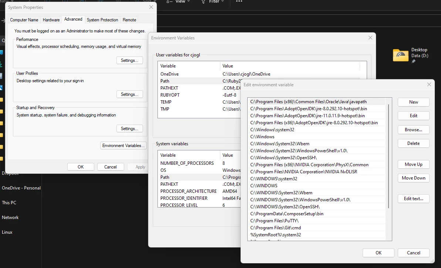Open the Desktop Data (D:) folder icon
Screen dimensions: 441x268
tap(400, 55)
